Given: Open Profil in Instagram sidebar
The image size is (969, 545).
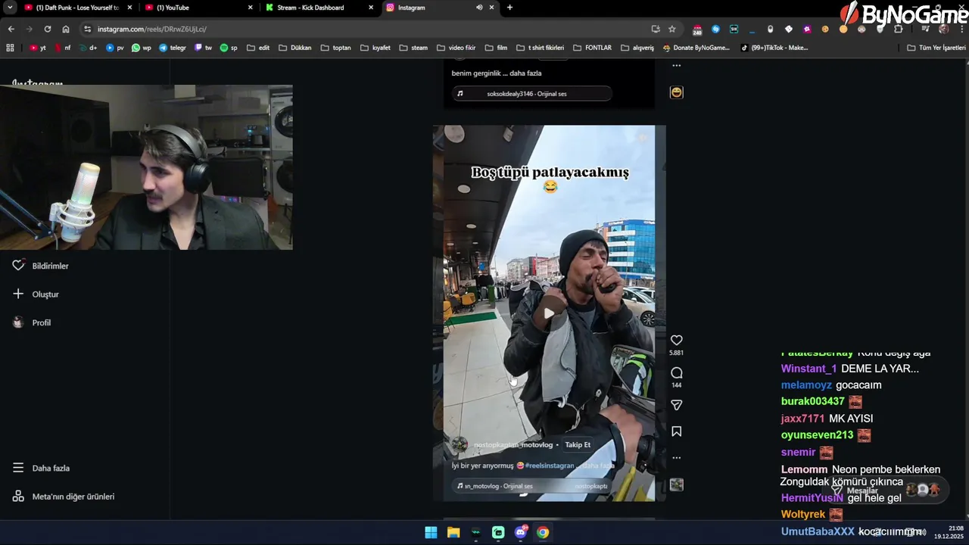Looking at the screenshot, I should pos(32,322).
